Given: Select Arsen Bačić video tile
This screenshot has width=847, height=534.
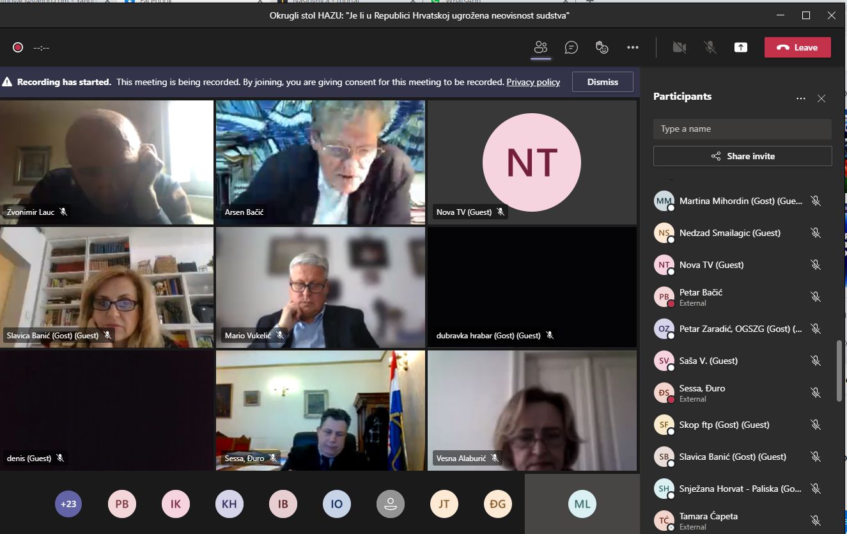Looking at the screenshot, I should coord(320,162).
